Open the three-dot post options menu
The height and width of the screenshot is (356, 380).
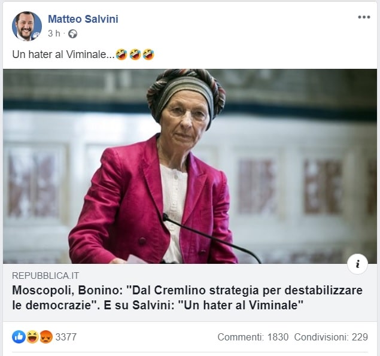[x=364, y=17]
